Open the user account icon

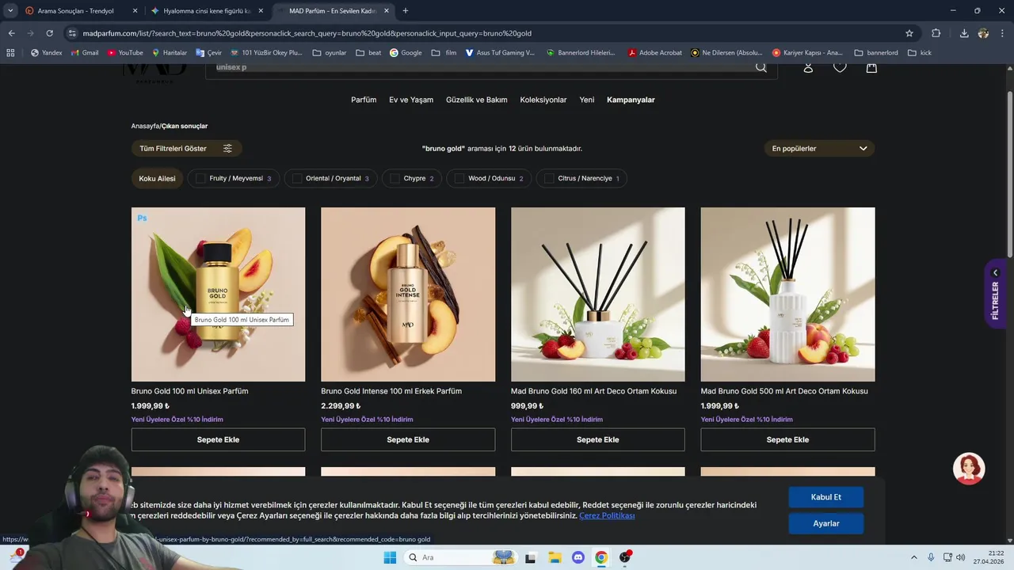click(808, 67)
